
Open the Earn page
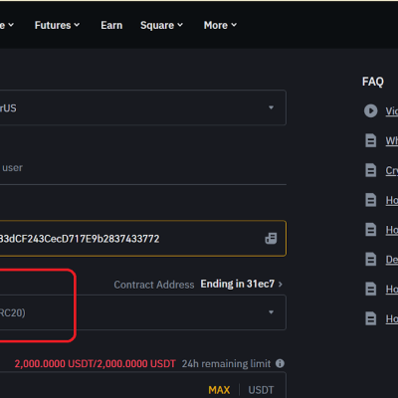pos(111,25)
